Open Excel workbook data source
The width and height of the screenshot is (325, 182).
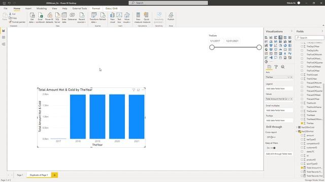pos(40,18)
